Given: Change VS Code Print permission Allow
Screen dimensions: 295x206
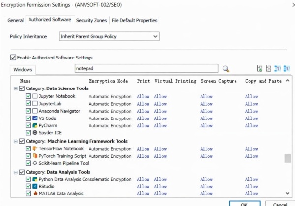Looking at the screenshot, I should [143, 118].
